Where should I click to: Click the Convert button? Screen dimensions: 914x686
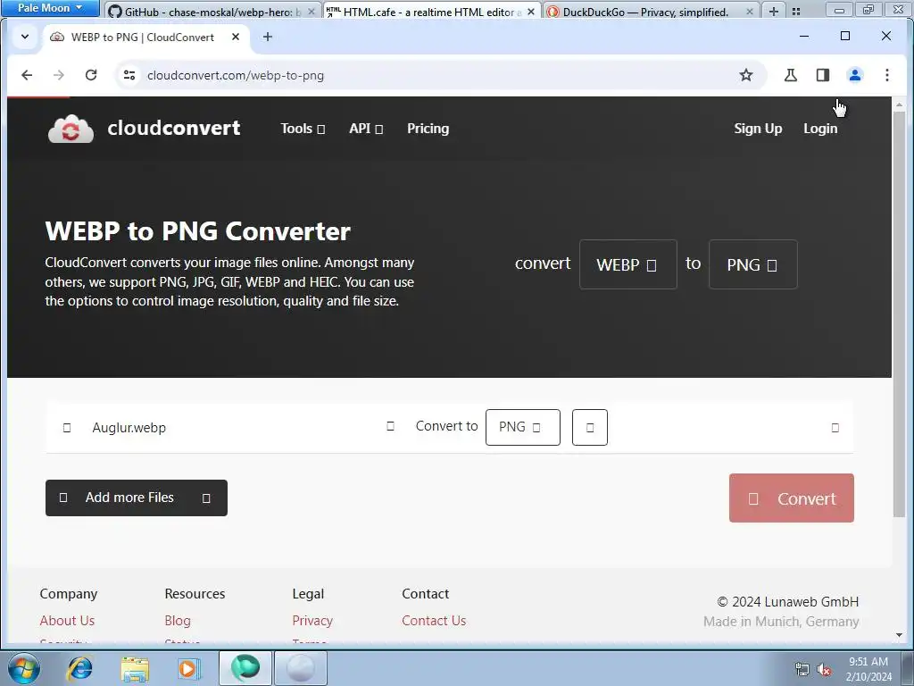pyautogui.click(x=792, y=498)
